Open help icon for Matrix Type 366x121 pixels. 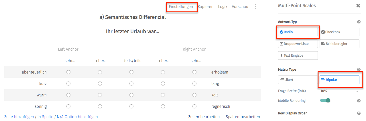point(359,70)
